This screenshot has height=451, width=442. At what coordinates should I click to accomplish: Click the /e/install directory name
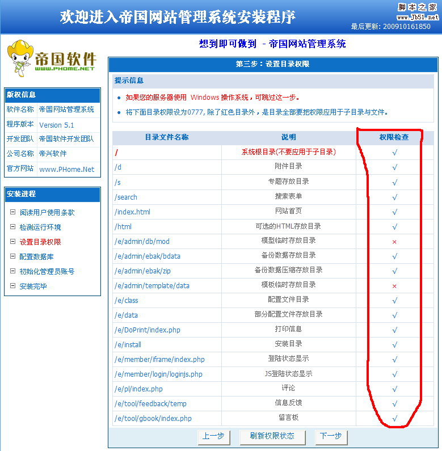pos(128,344)
